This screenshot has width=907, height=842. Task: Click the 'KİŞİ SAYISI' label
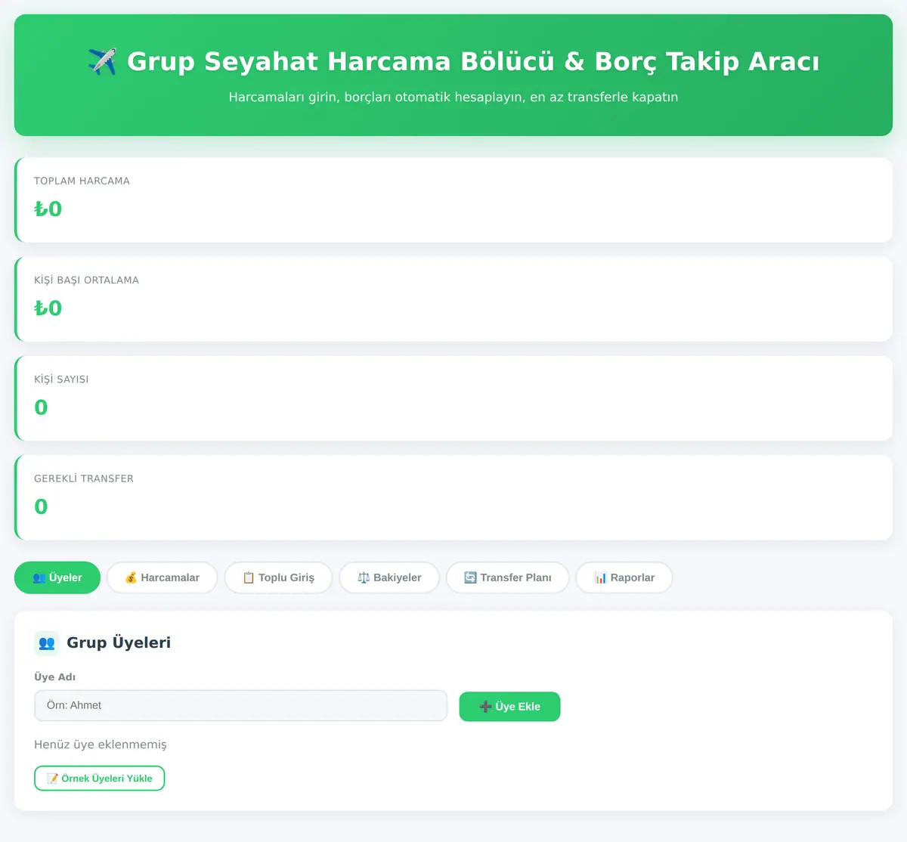tap(61, 379)
